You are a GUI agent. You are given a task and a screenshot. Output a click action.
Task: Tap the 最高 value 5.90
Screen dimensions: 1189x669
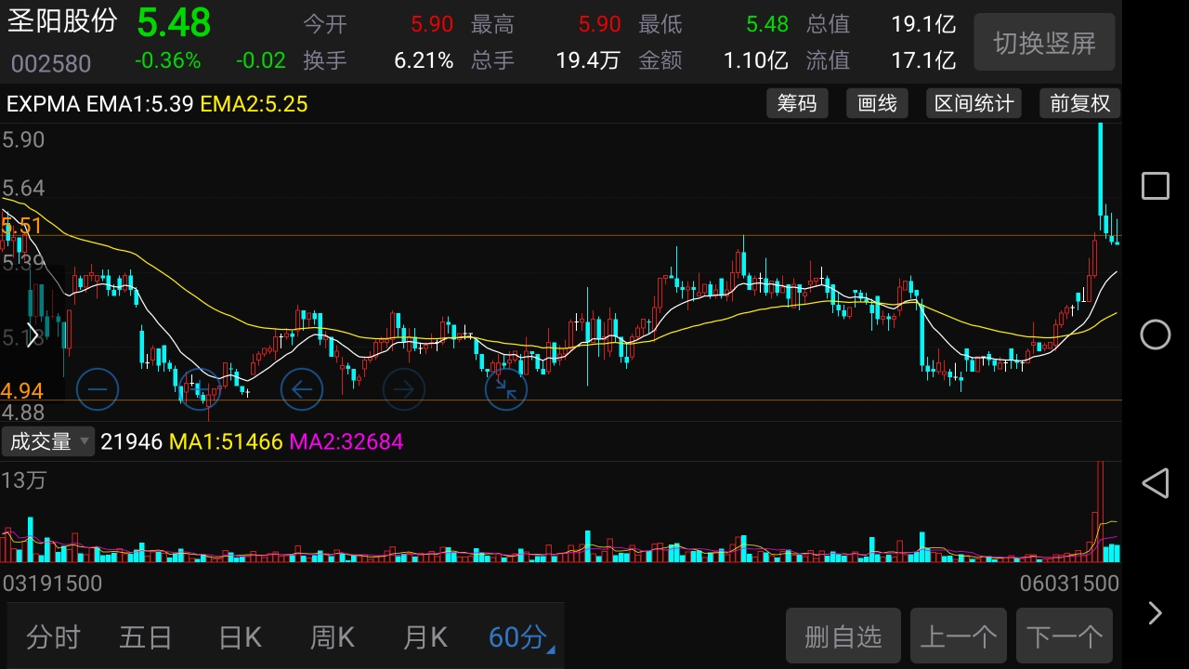point(599,24)
